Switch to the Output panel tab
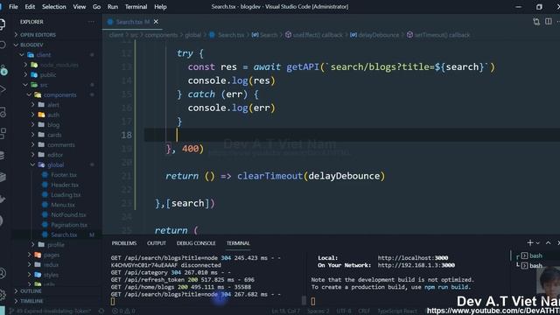The width and height of the screenshot is (560, 315). pos(157,243)
